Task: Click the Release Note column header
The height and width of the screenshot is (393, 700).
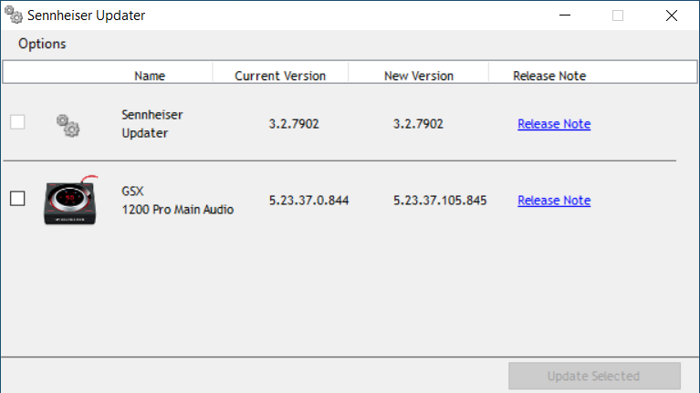Action: pos(549,76)
